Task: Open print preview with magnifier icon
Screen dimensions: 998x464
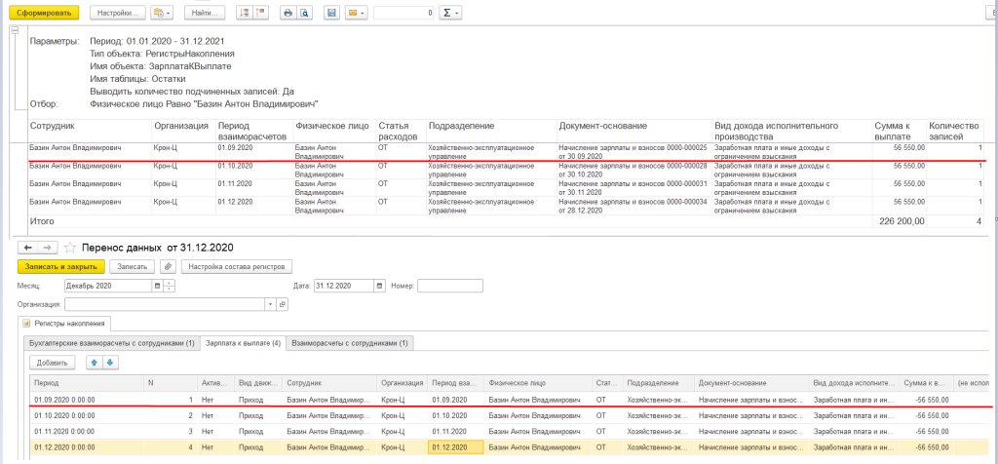Action: point(303,13)
